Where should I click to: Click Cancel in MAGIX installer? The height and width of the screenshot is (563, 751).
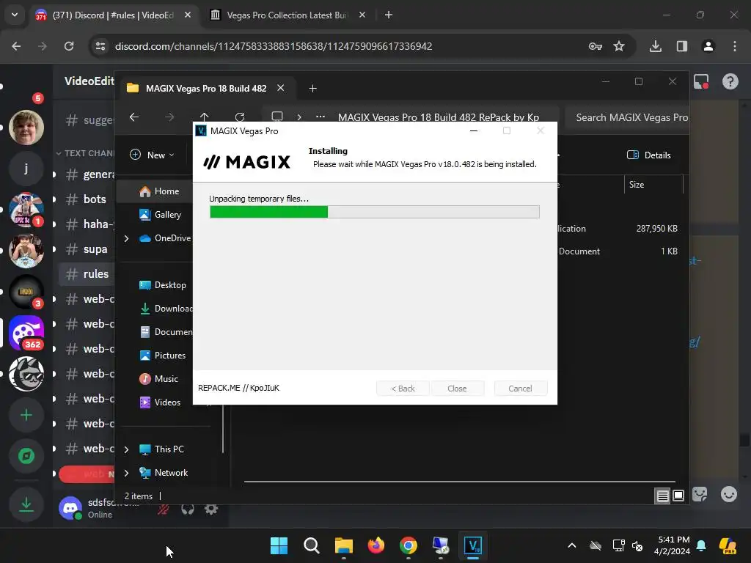point(520,389)
